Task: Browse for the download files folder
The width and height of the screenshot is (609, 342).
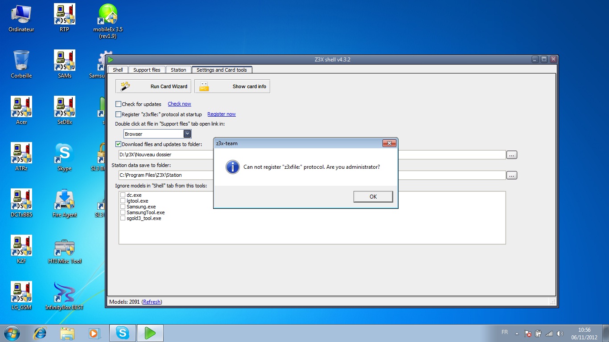Action: [x=512, y=155]
